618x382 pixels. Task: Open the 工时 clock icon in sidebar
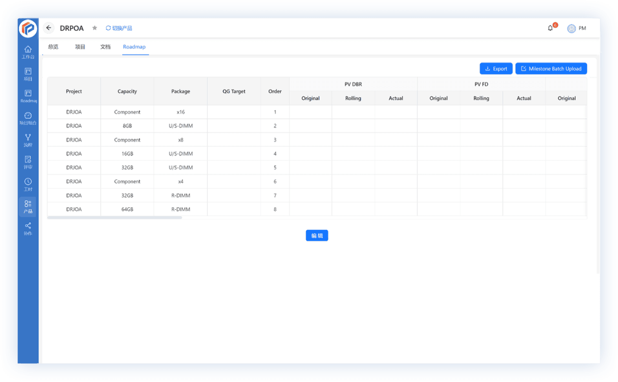[28, 184]
